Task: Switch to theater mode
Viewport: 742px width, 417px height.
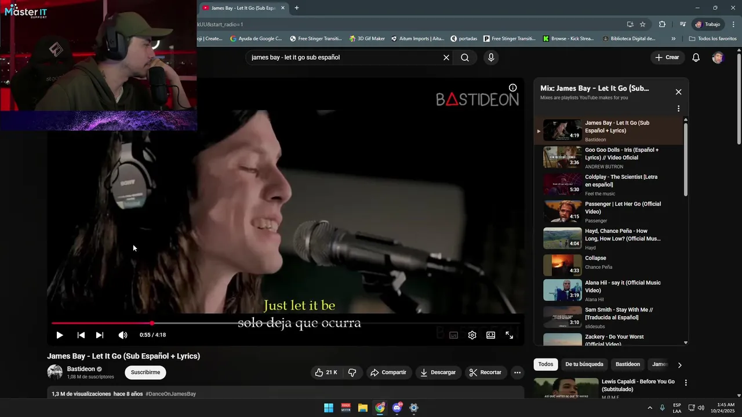Action: tap(491, 335)
